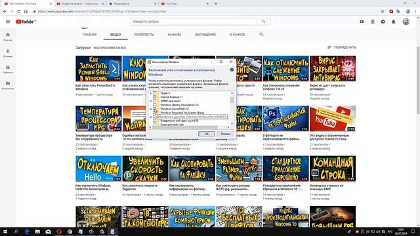This screenshot has height=236, width=420.
Task: Click the browser back arrow
Action: 5,11
